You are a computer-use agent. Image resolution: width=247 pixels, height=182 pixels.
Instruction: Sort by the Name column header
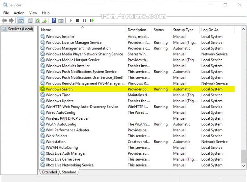(83, 30)
